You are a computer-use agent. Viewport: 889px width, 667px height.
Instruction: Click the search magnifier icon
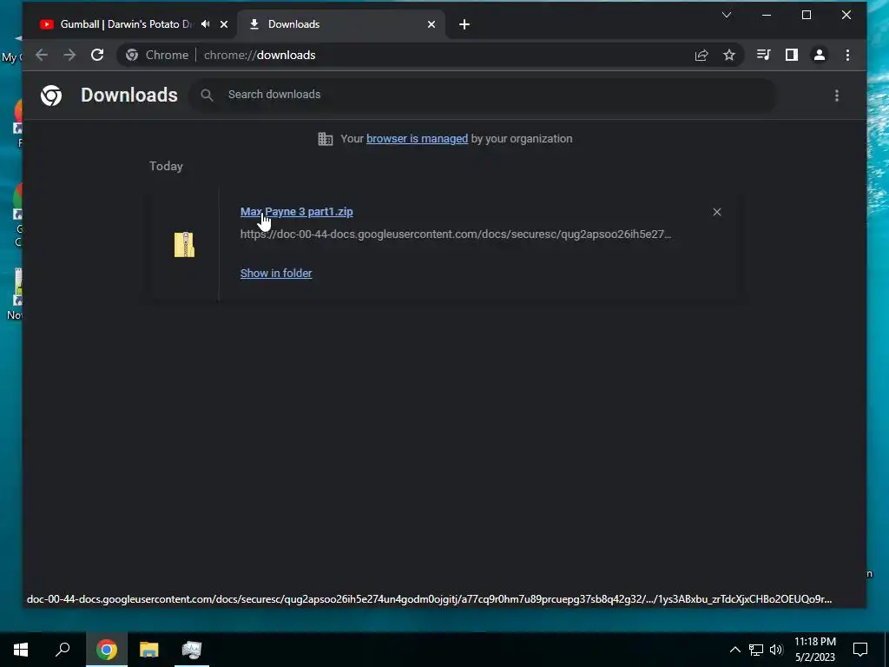pyautogui.click(x=207, y=96)
